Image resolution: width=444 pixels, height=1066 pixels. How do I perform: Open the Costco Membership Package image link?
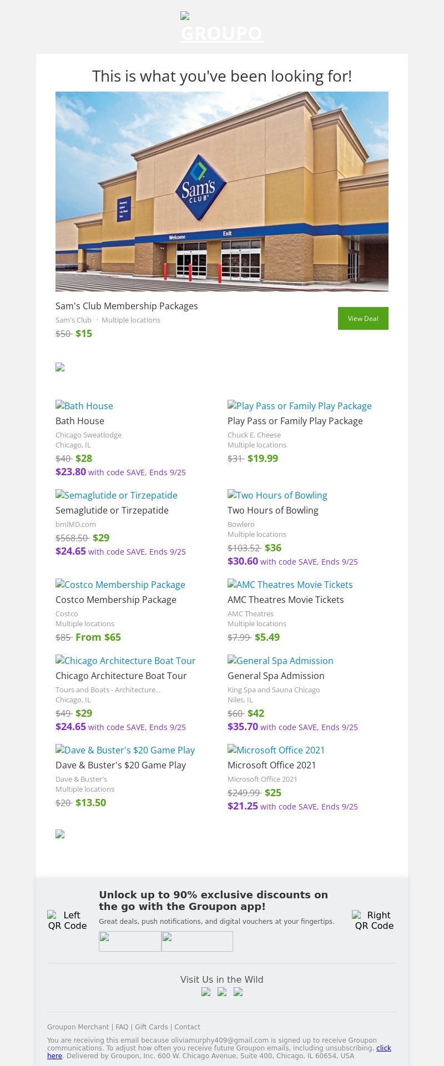pyautogui.click(x=120, y=585)
